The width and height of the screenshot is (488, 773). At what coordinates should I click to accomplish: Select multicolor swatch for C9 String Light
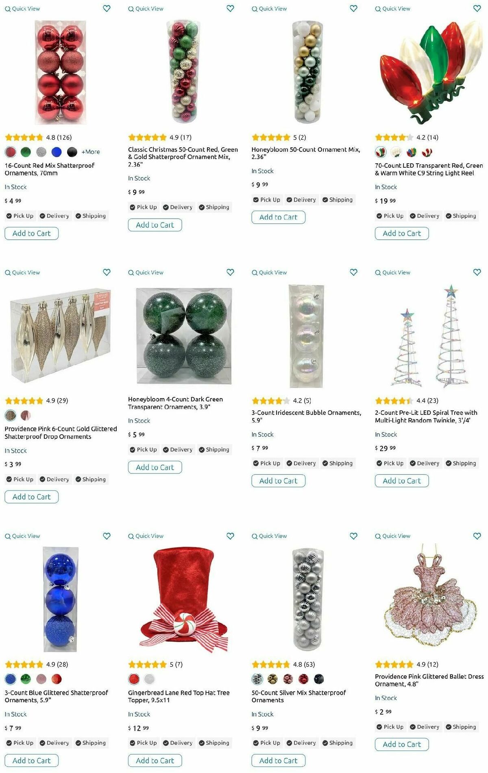(x=412, y=152)
